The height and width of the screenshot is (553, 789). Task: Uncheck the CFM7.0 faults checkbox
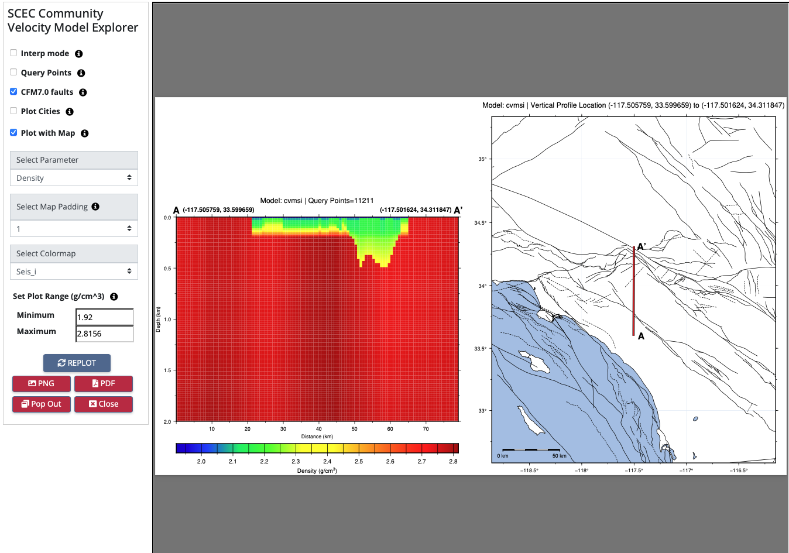pyautogui.click(x=13, y=91)
